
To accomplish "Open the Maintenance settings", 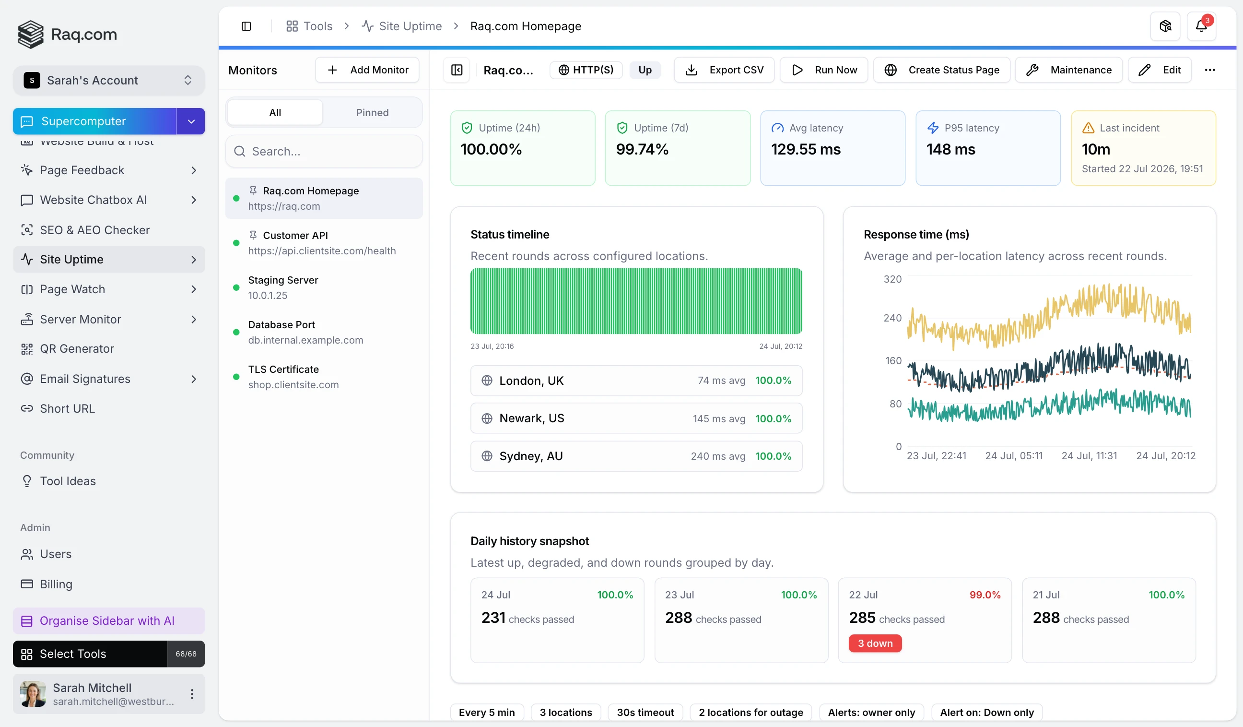I will pyautogui.click(x=1069, y=70).
